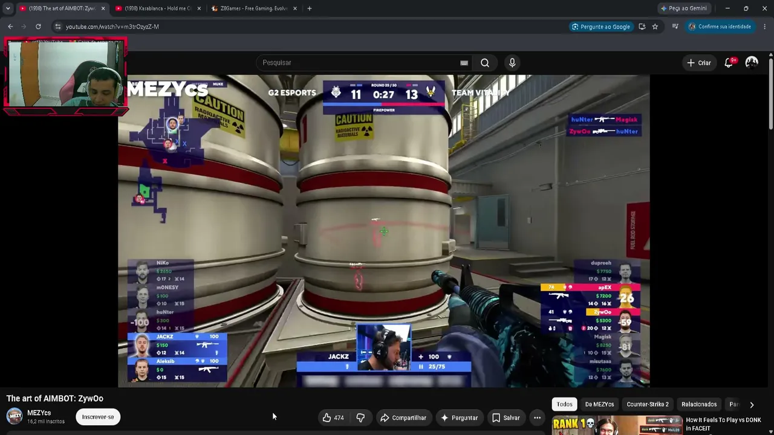
Task: Click the Compartilhar share button
Action: (x=403, y=417)
